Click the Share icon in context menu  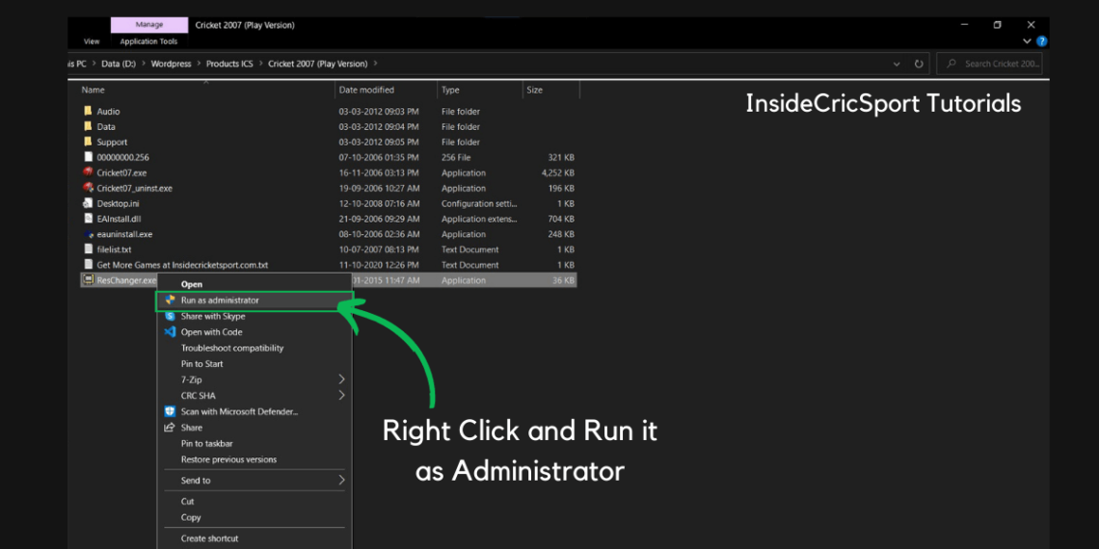tap(170, 428)
